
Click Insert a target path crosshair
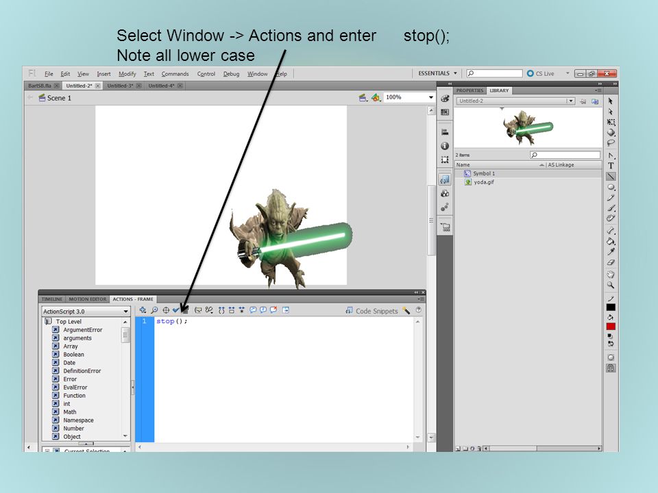166,310
